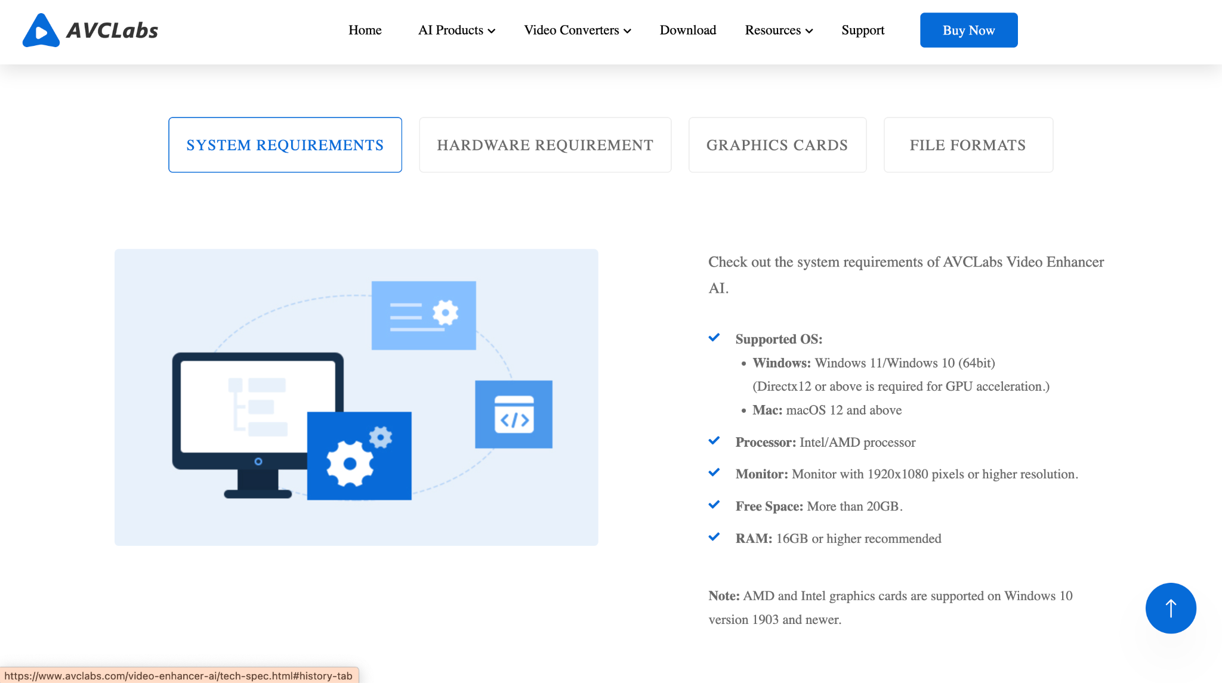This screenshot has height=683, width=1222.
Task: Select System Requirements tab
Action: click(285, 145)
